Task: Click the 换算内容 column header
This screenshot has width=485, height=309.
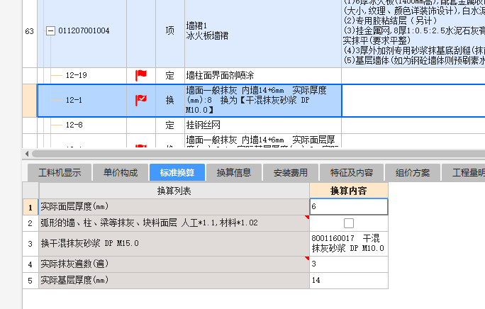Action: [349, 191]
